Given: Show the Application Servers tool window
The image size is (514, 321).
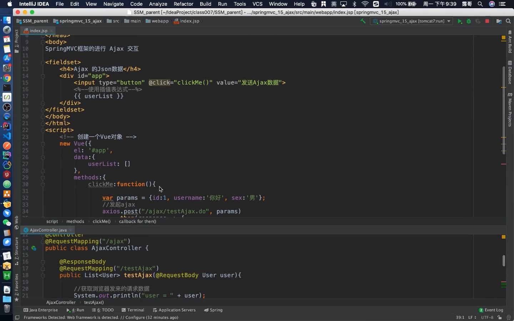Looking at the screenshot, I should click(x=174, y=310).
